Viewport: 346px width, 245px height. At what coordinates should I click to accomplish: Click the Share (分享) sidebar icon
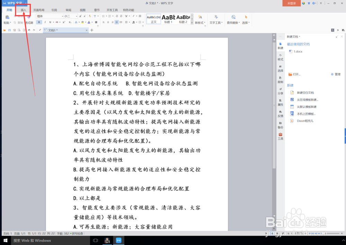point(281,91)
